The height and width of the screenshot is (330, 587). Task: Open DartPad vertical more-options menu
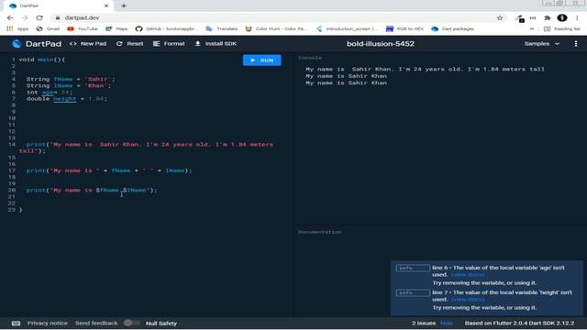pos(576,44)
